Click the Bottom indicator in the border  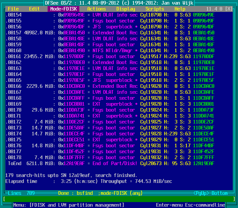coord(220,193)
